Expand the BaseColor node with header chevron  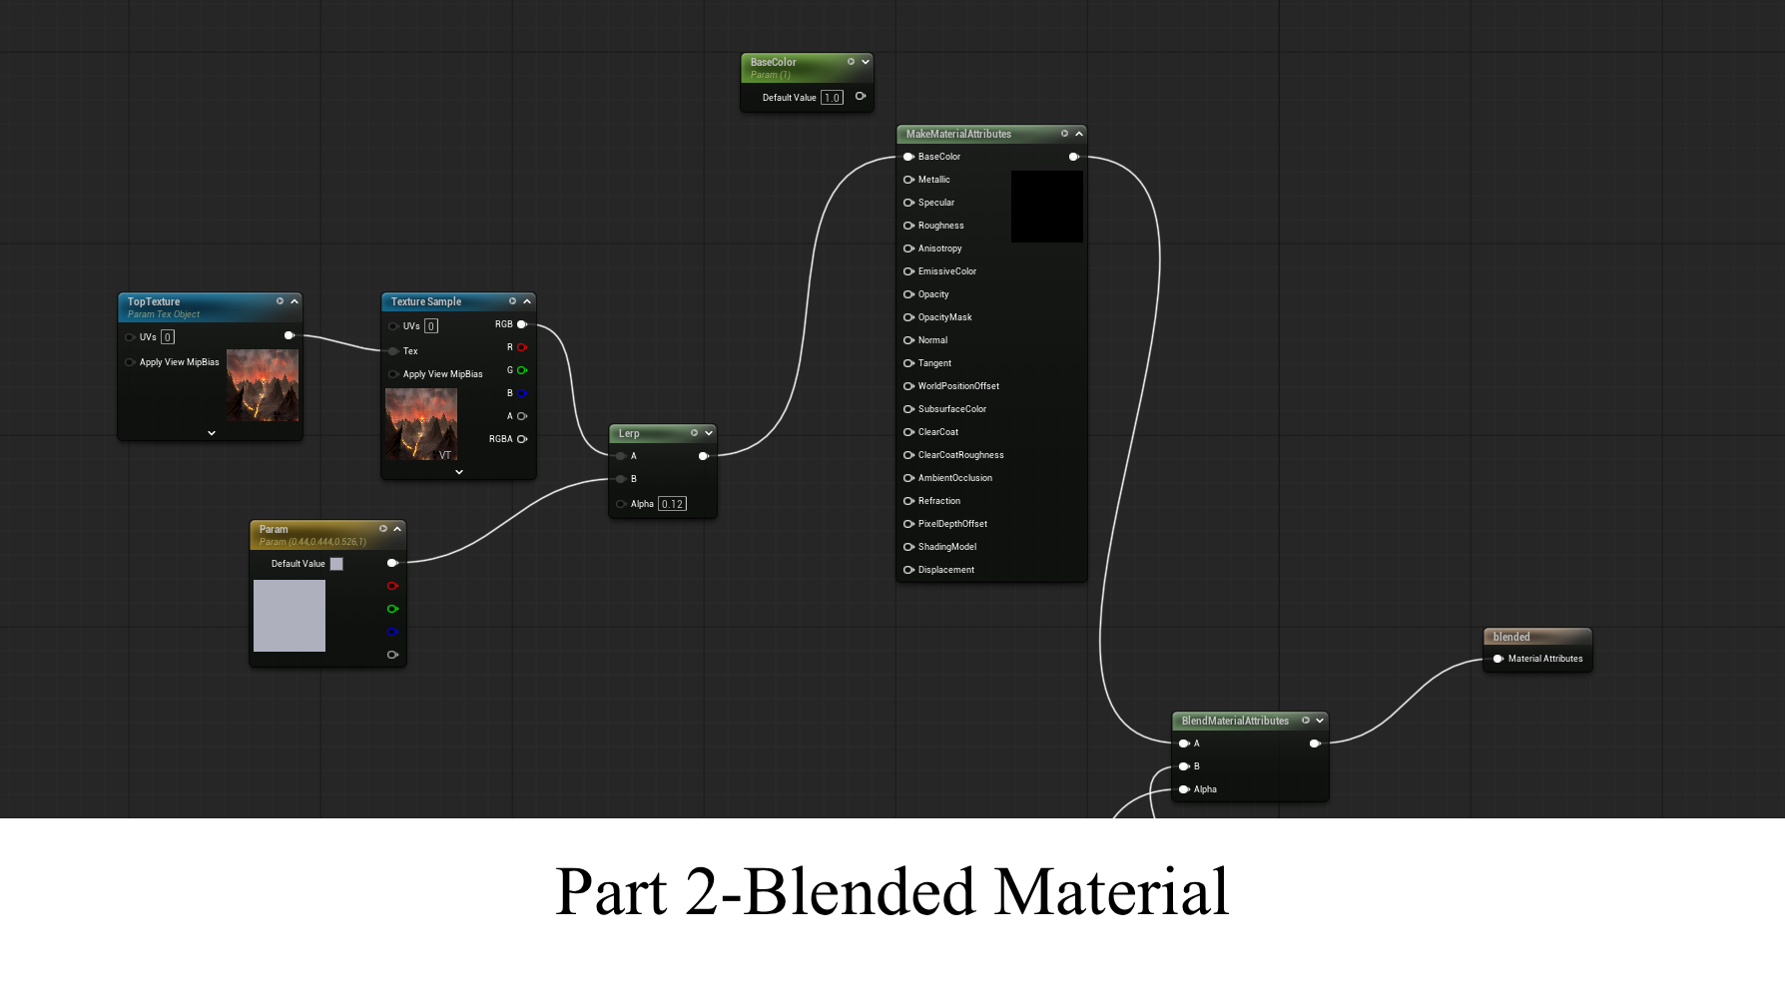pyautogui.click(x=866, y=62)
